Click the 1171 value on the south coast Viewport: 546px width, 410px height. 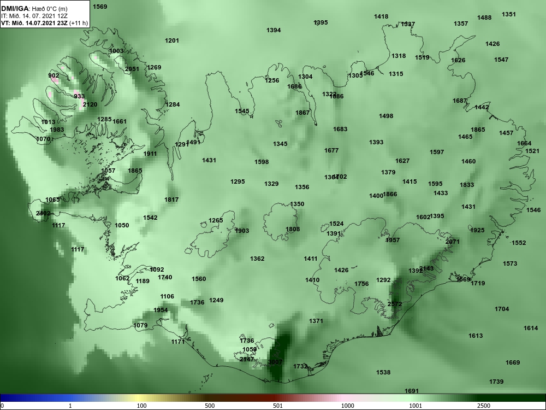pyautogui.click(x=177, y=342)
